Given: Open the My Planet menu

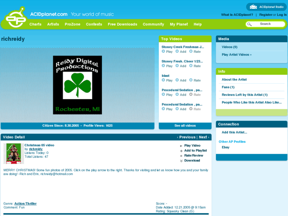Looking at the screenshot, I should point(179,24).
